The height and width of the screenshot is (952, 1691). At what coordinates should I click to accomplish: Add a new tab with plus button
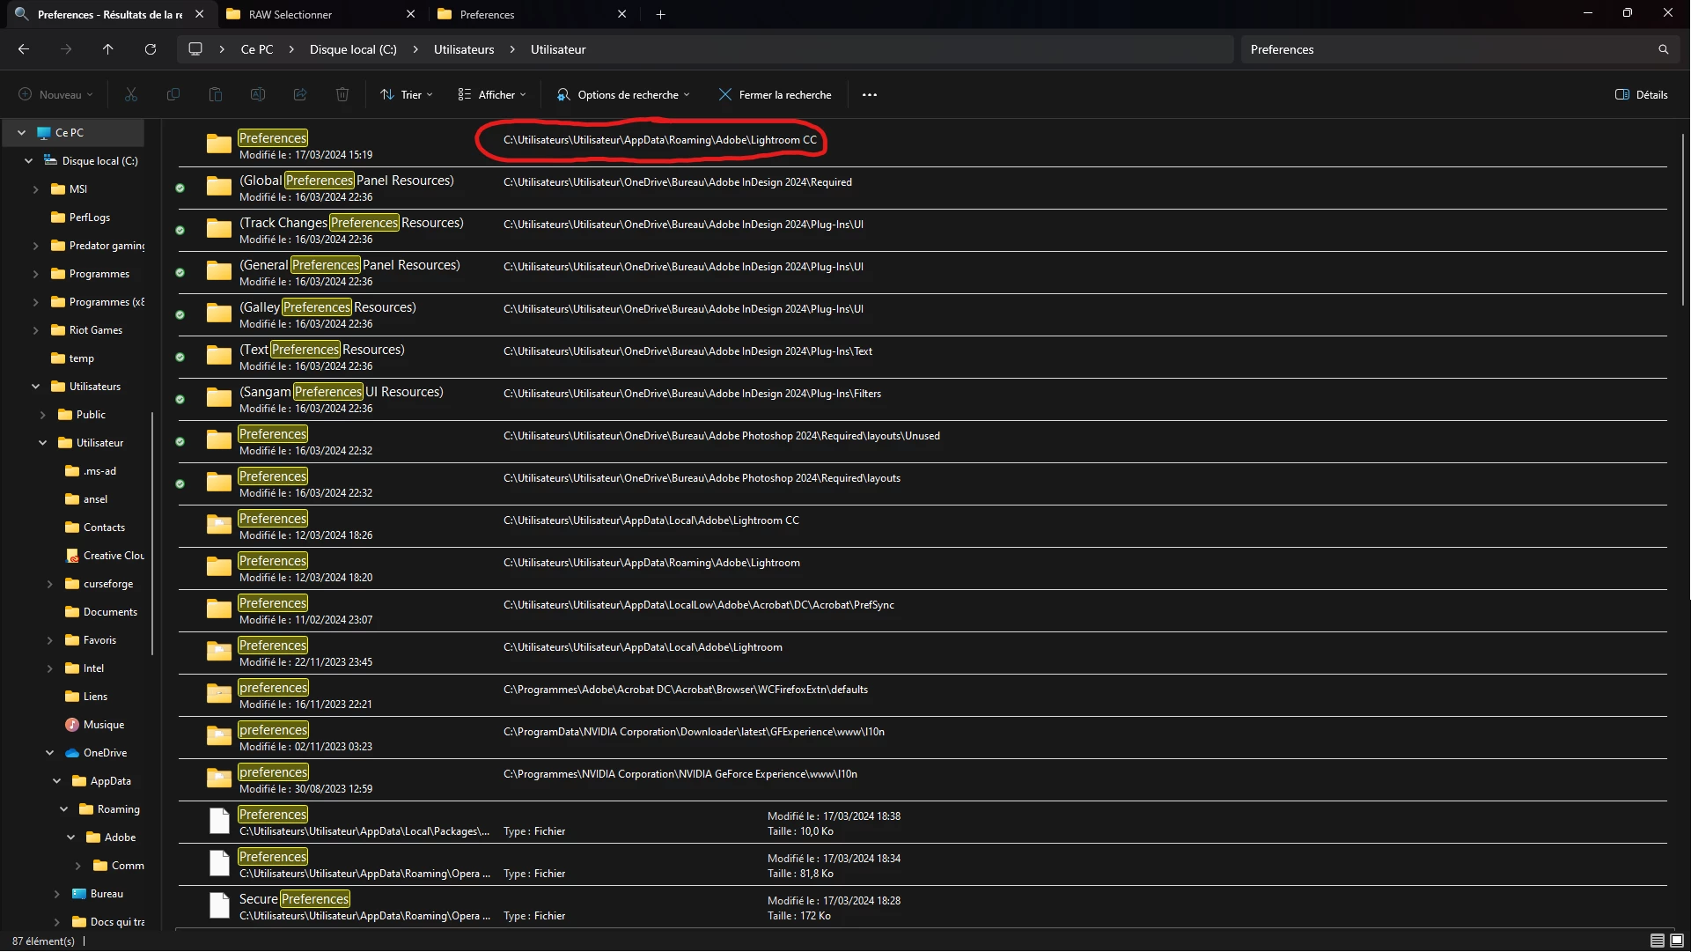[x=660, y=14]
